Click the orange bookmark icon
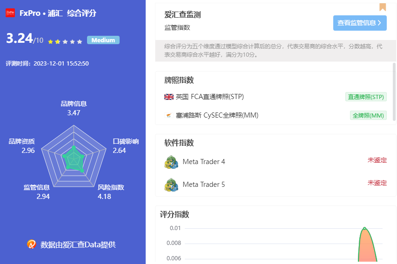 click(x=383, y=7)
